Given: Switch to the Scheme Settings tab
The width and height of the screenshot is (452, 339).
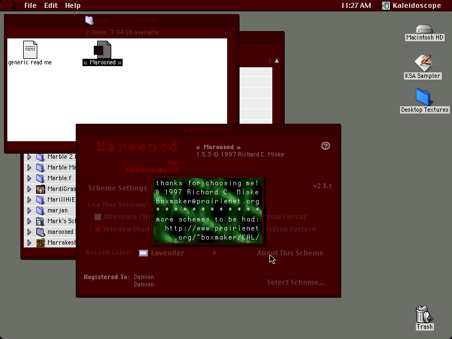Looking at the screenshot, I should tap(118, 188).
